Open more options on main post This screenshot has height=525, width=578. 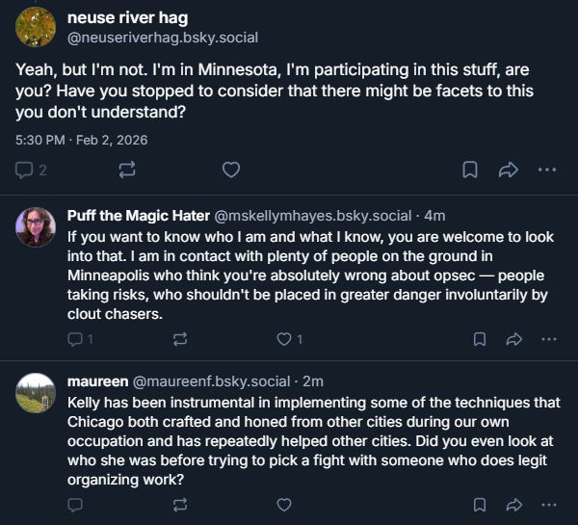click(547, 170)
